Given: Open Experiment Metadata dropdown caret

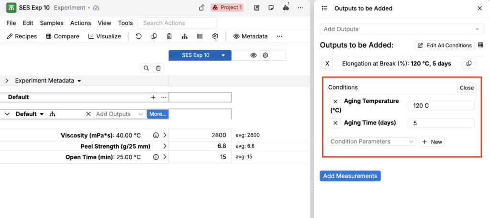Looking at the screenshot, I should [79, 81].
